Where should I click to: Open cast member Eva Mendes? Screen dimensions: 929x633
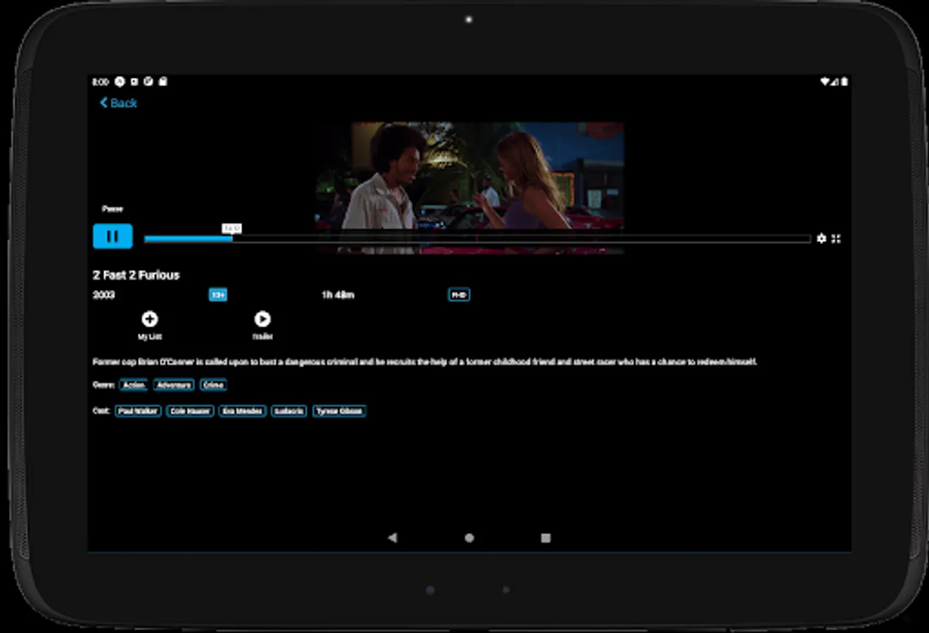pyautogui.click(x=242, y=411)
